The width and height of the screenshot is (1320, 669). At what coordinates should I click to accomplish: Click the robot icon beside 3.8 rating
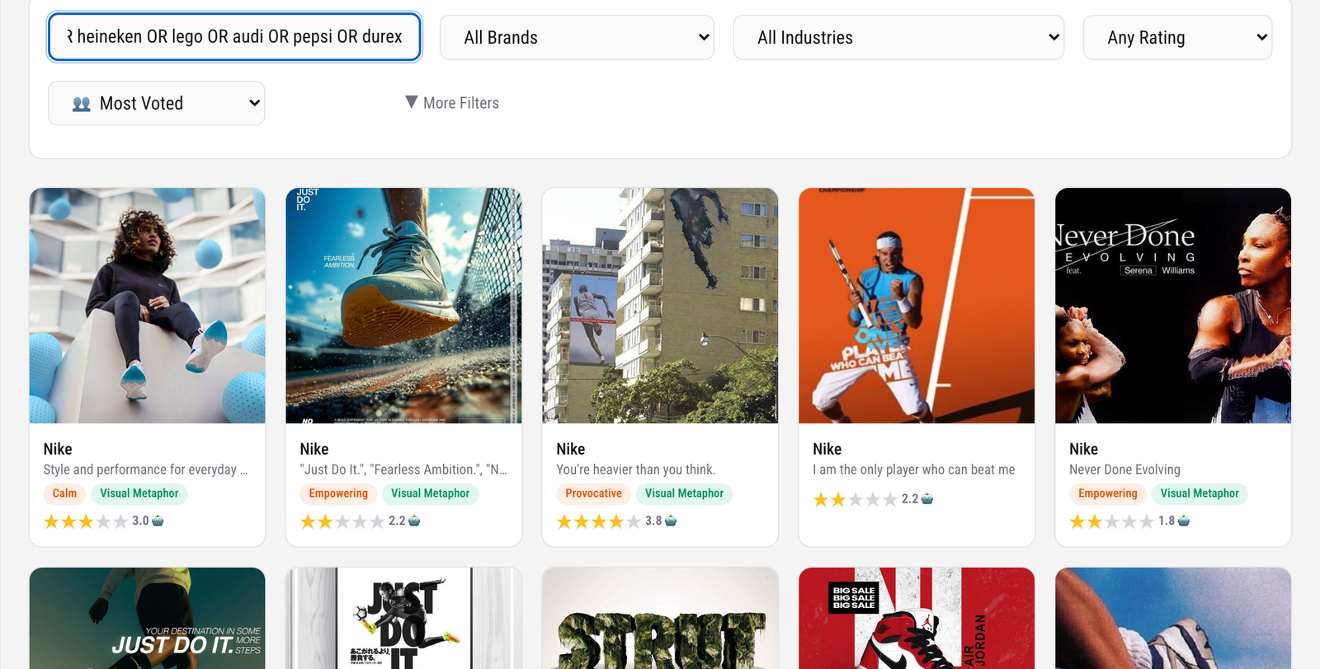click(x=671, y=521)
